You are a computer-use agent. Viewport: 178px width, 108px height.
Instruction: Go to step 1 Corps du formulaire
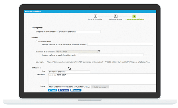pyautogui.click(x=95, y=17)
